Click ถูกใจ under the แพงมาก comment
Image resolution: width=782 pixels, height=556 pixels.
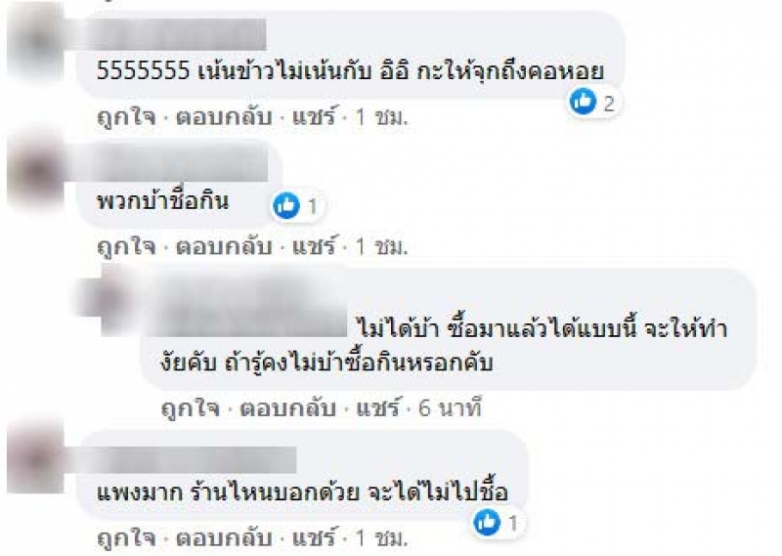click(127, 538)
